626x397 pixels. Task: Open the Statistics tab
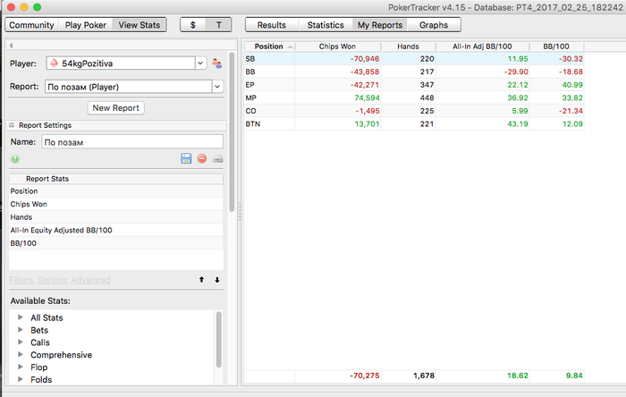(x=326, y=25)
